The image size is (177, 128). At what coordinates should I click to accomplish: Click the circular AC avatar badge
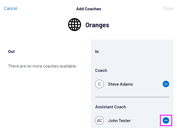[x=99, y=120]
